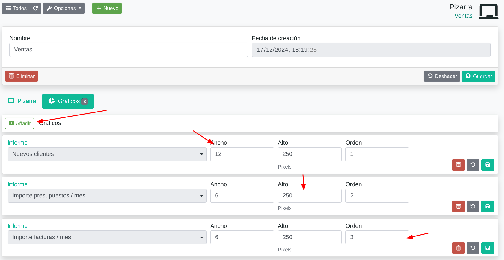Save the Nuevos clientes chart row
Viewport: 504px width, 260px height.
coord(487,165)
